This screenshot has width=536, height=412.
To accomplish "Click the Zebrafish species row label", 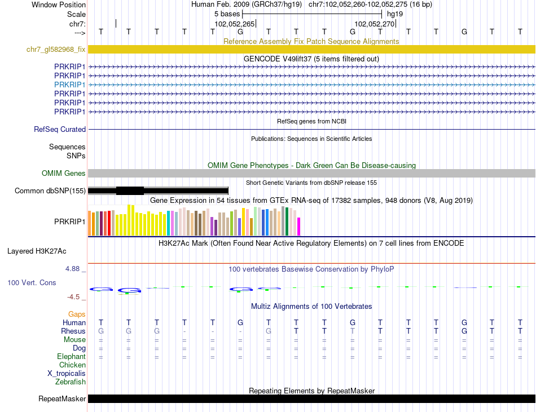I will click(71, 382).
